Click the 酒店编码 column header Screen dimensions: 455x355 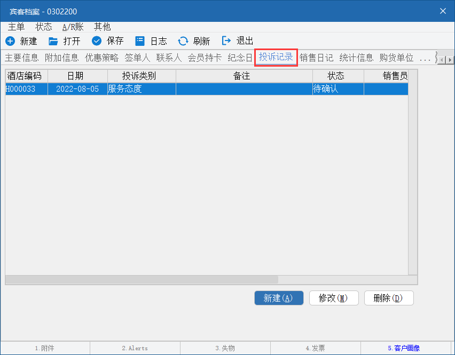[x=27, y=76]
